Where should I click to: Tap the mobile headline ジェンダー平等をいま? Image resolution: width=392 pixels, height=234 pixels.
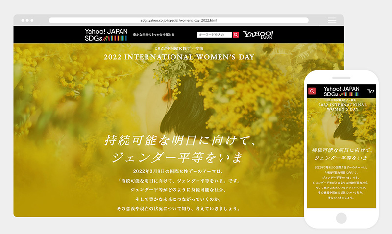click(342, 157)
